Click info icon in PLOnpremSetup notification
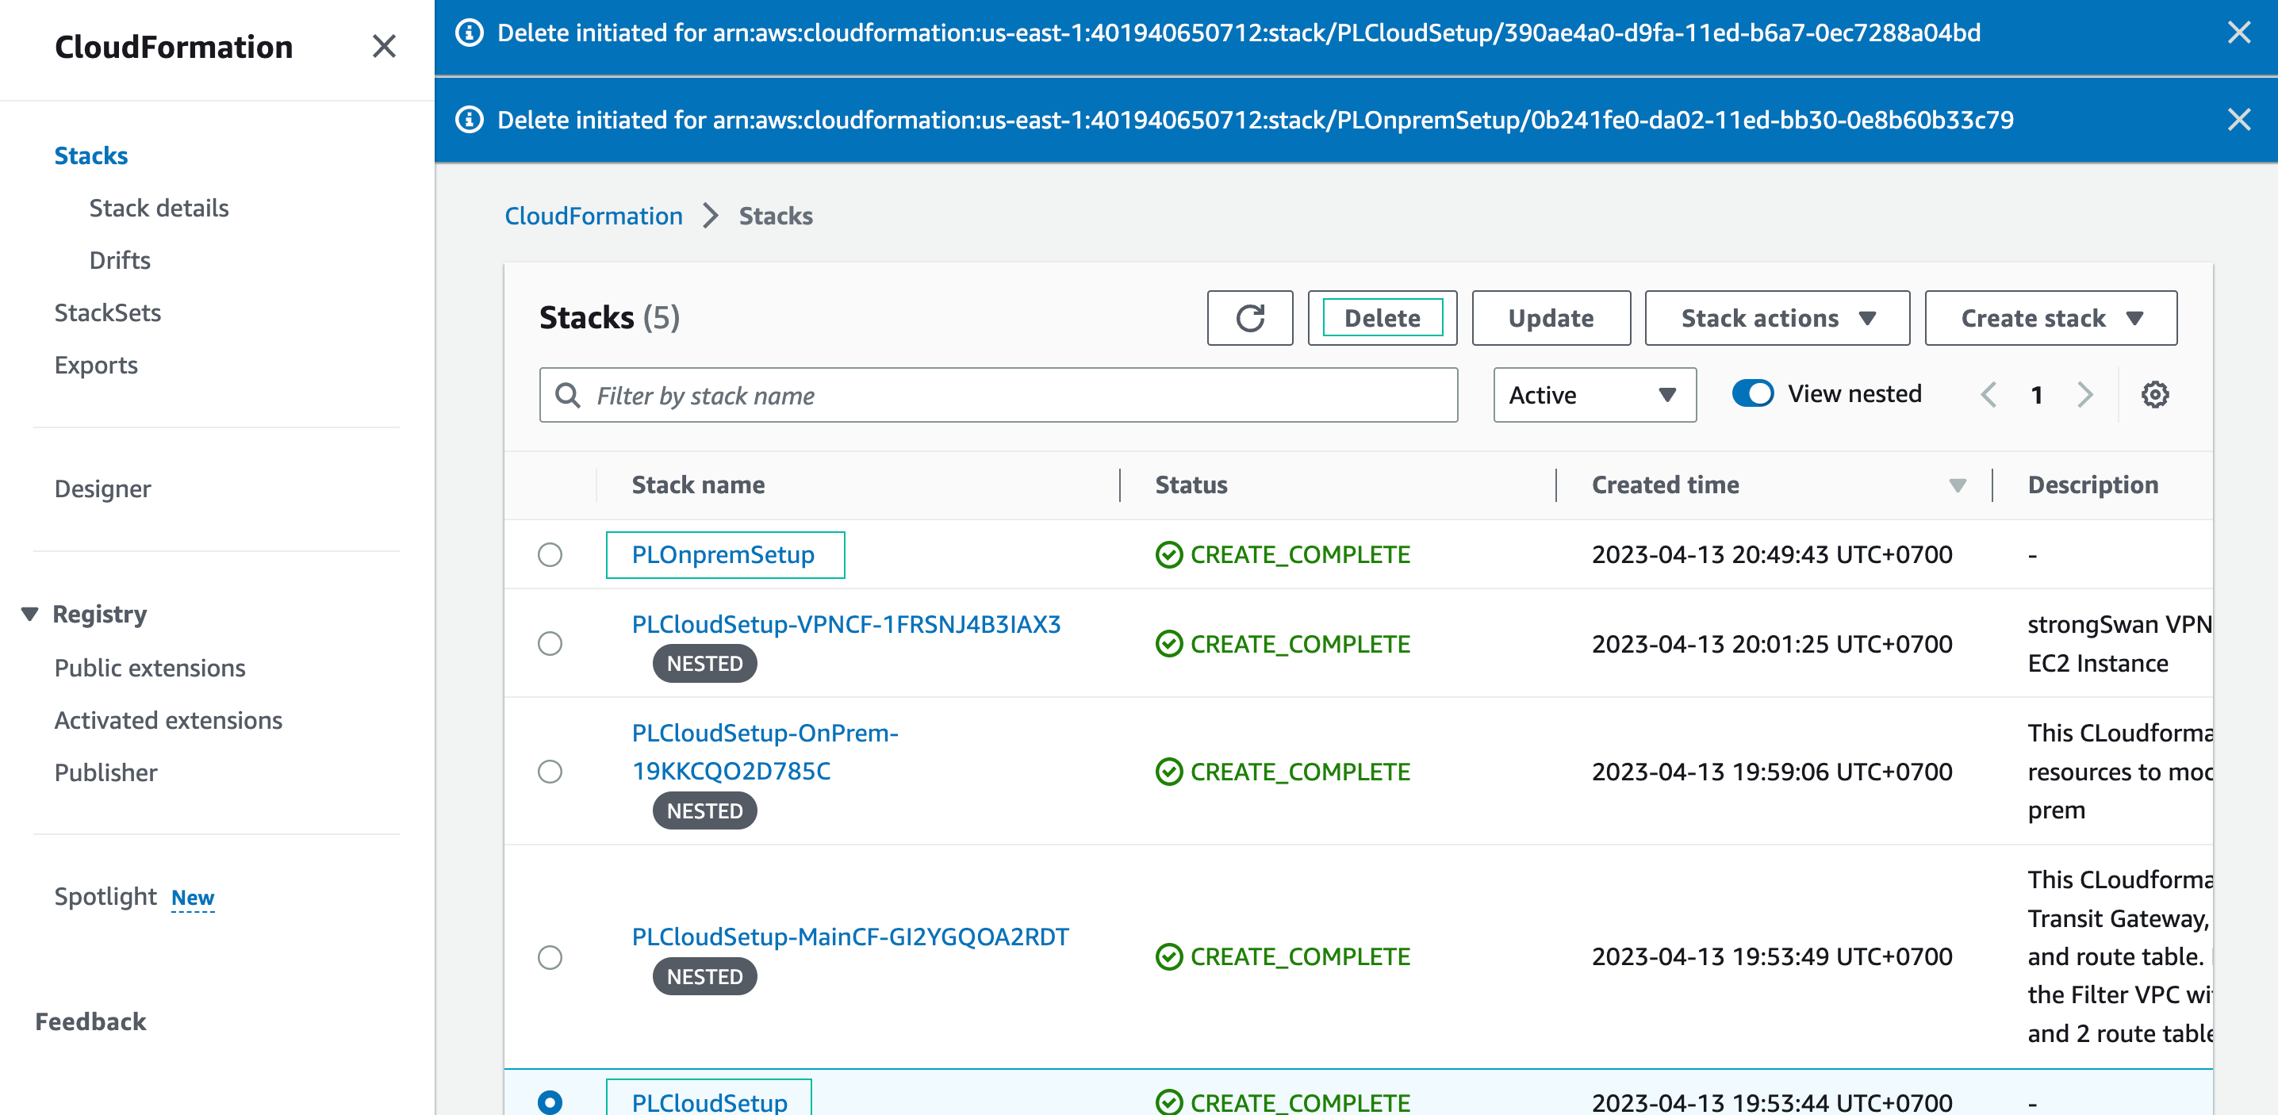 [x=469, y=121]
